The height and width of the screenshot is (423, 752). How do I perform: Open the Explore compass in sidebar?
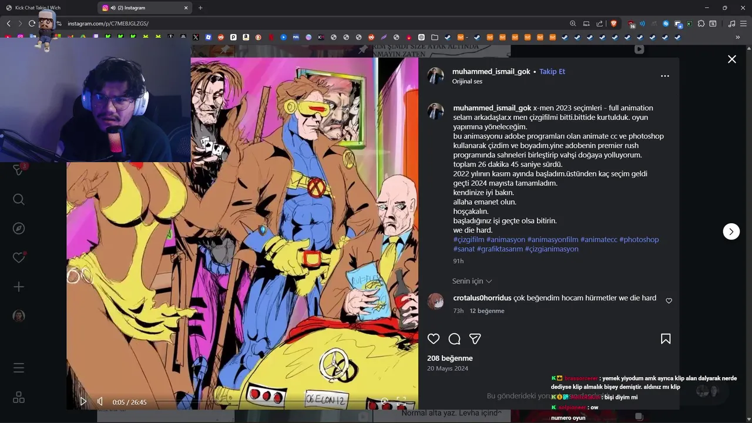point(19,229)
